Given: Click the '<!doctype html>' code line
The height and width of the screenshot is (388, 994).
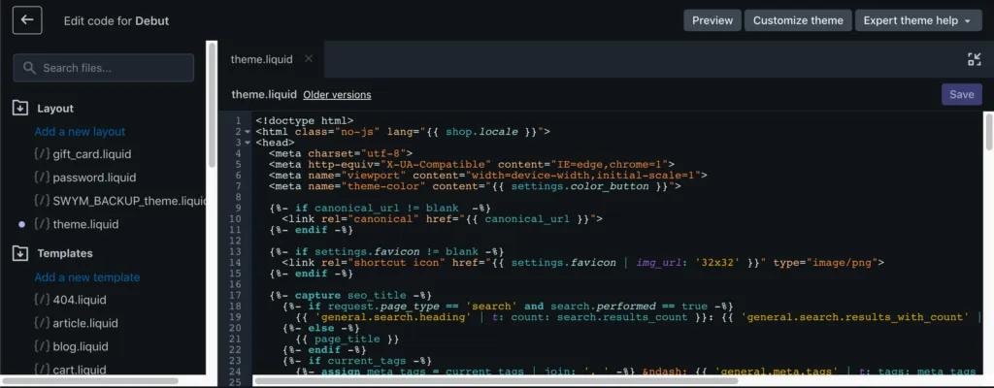Looking at the screenshot, I should [x=304, y=120].
